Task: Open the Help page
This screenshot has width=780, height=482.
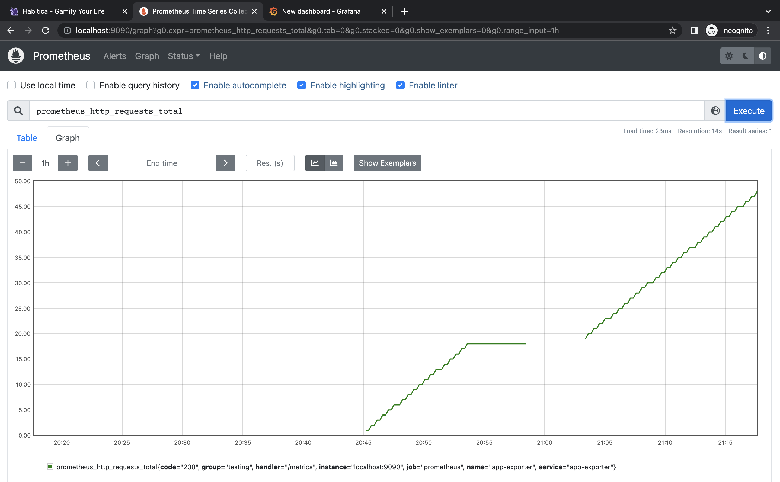Action: coord(218,56)
